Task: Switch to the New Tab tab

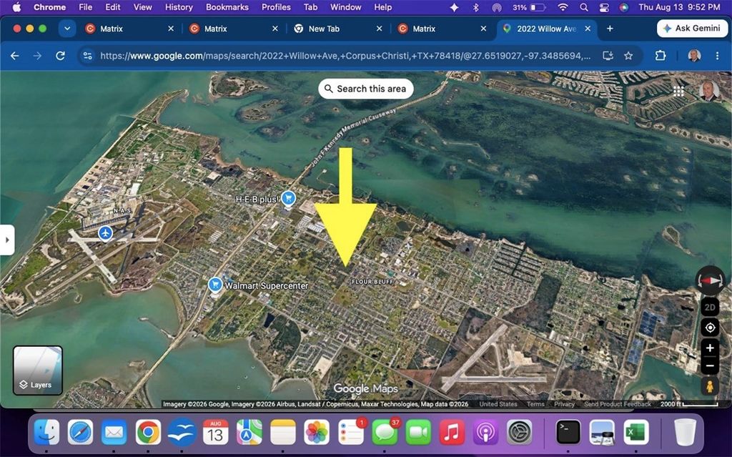Action: [338, 29]
